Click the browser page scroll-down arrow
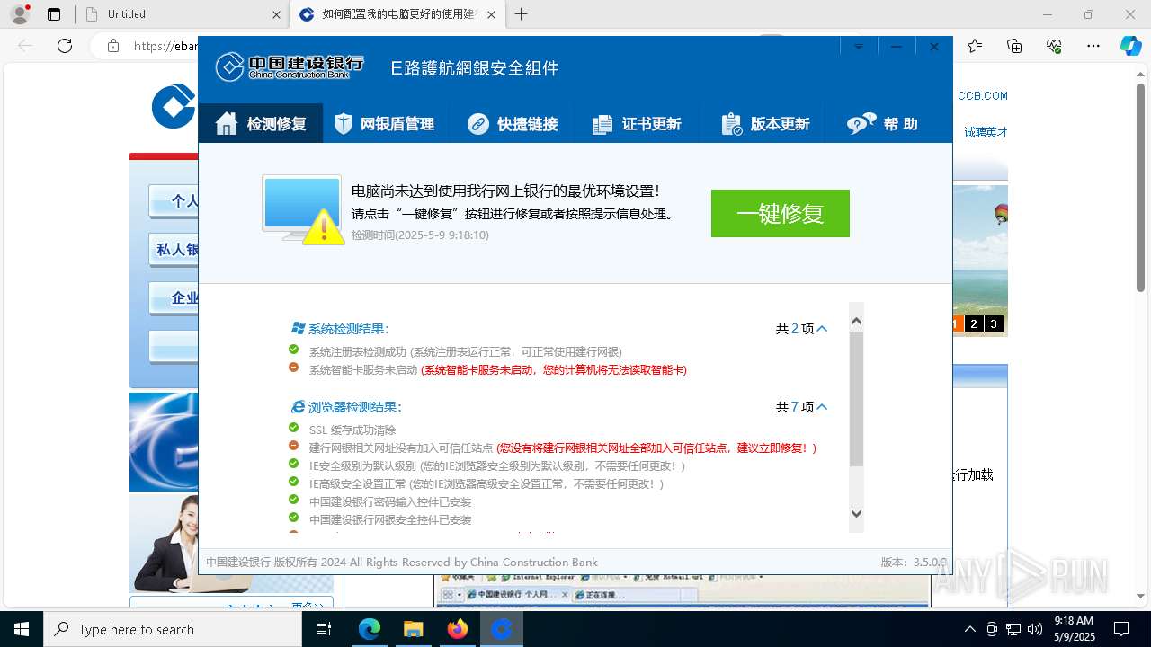Screen dimensions: 1151x647 tap(1141, 596)
